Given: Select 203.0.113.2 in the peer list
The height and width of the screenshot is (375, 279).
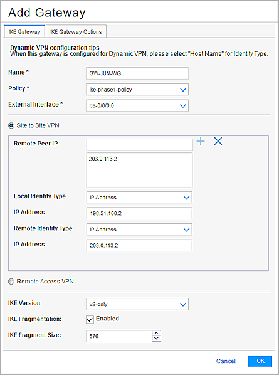Looking at the screenshot, I should [x=103, y=159].
